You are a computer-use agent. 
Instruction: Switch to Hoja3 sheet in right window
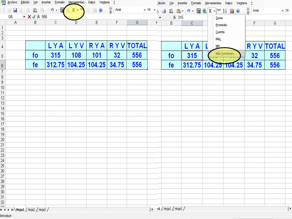(x=178, y=209)
